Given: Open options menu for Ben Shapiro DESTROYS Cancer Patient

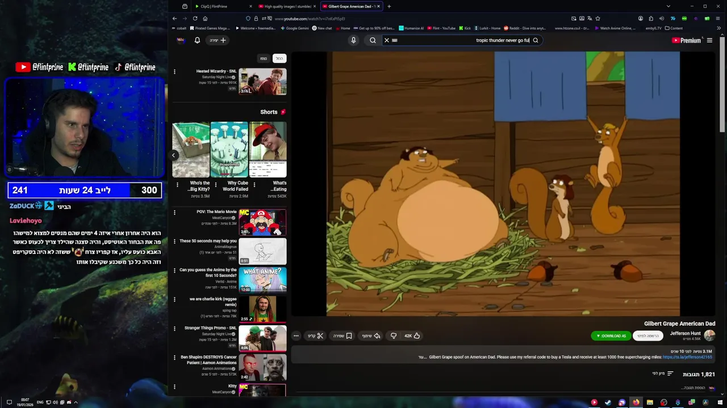Looking at the screenshot, I should pos(174,358).
